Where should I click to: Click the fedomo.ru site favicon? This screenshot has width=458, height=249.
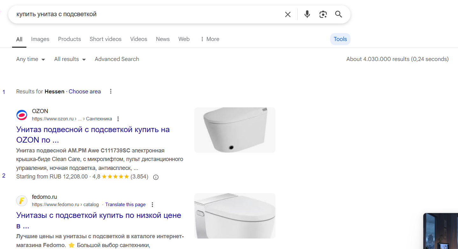point(22,201)
